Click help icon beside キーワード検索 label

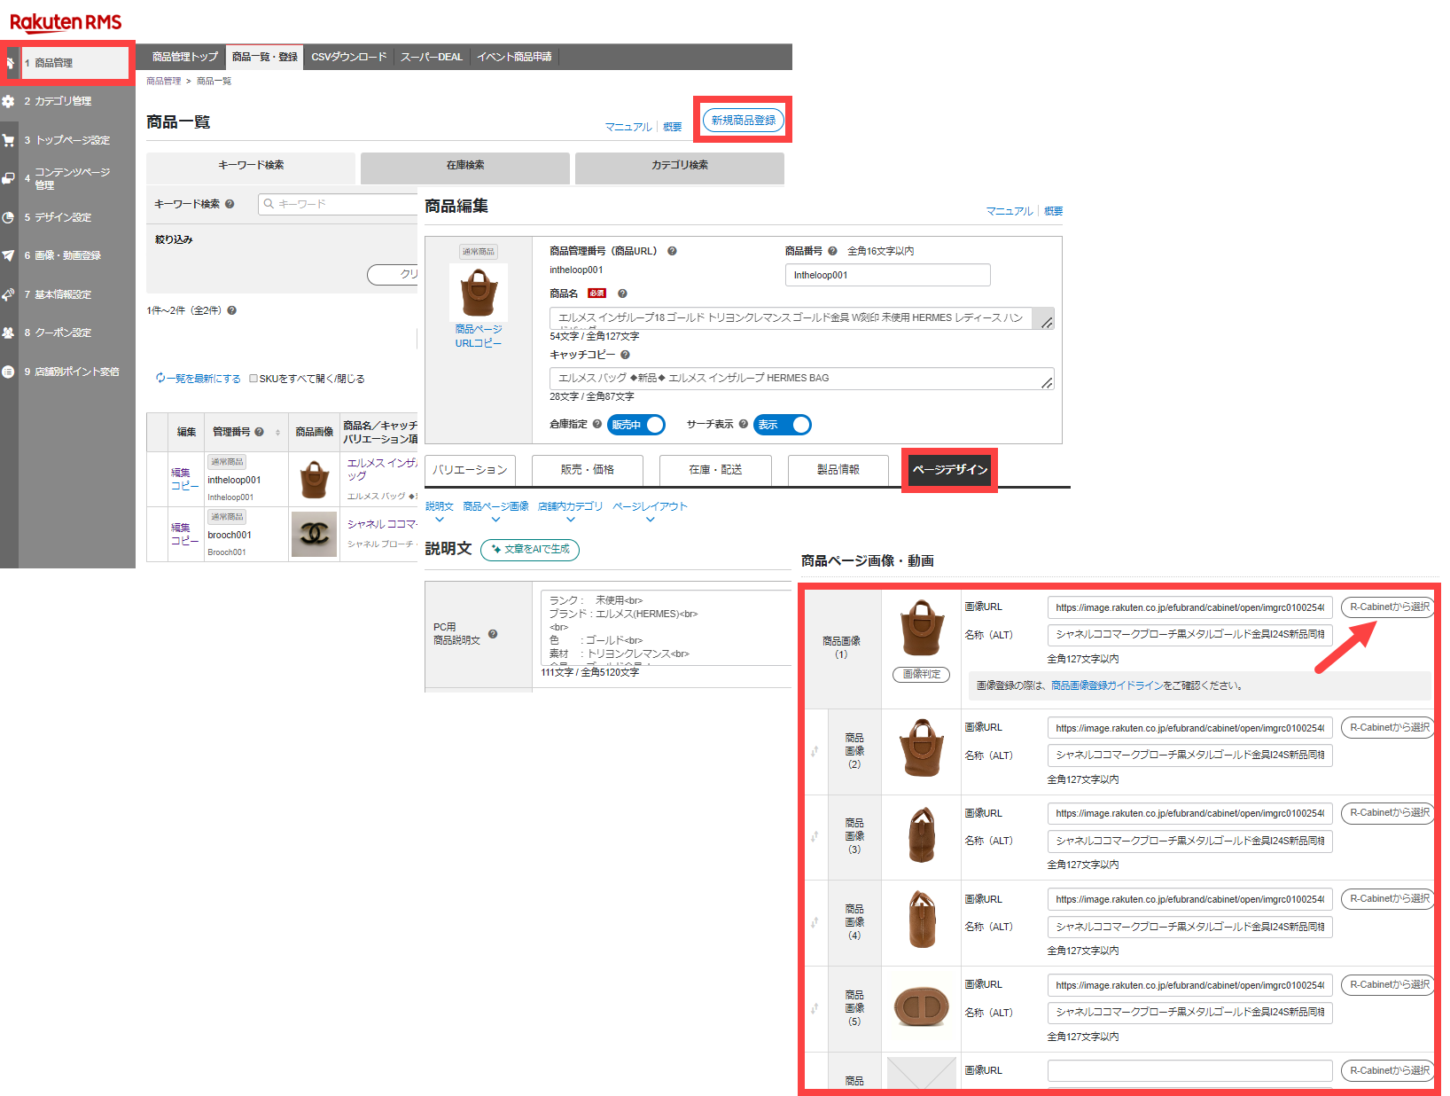[x=230, y=204]
